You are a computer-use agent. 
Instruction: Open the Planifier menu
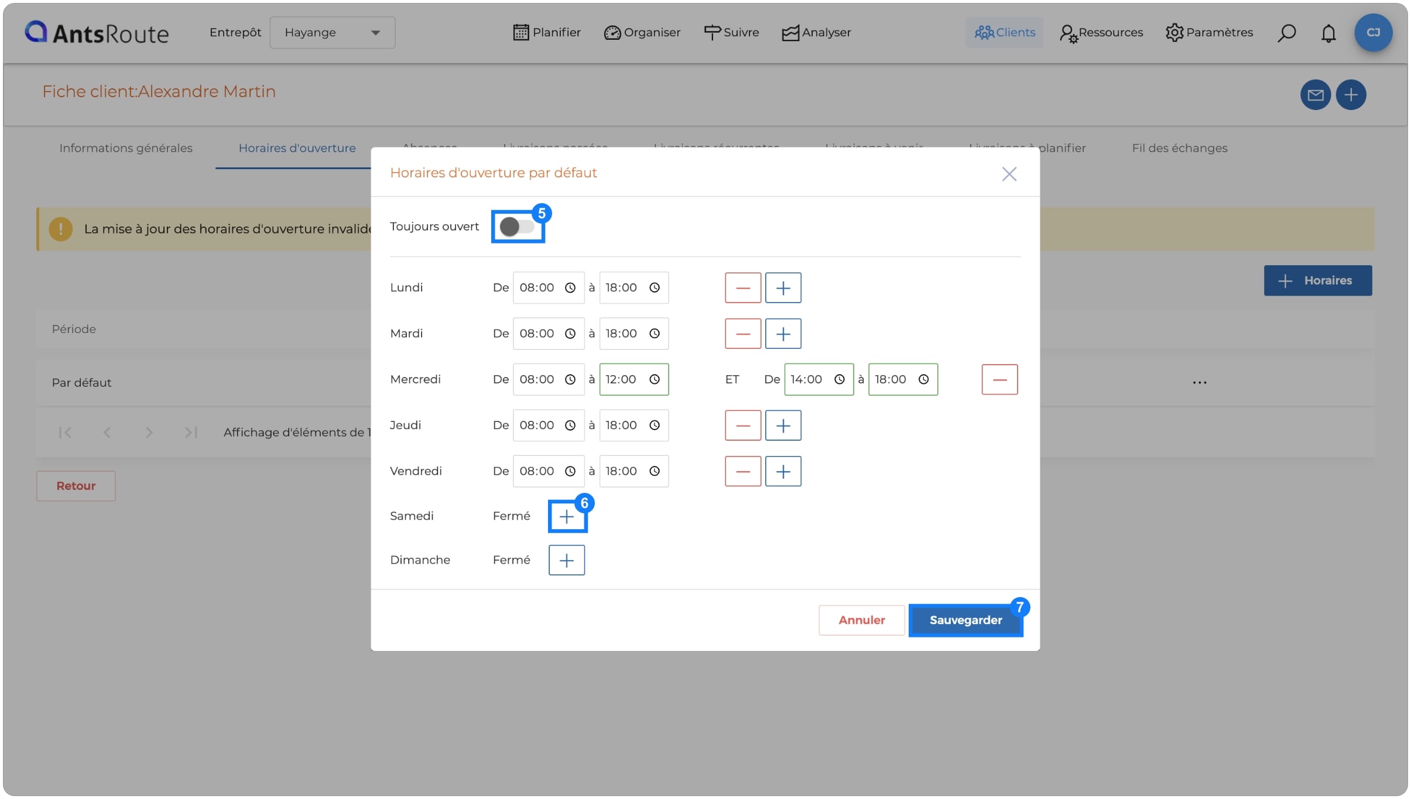[547, 33]
